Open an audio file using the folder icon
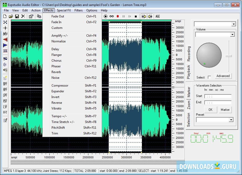Screen dimensions: 242x175 pyautogui.click(x=11, y=16)
